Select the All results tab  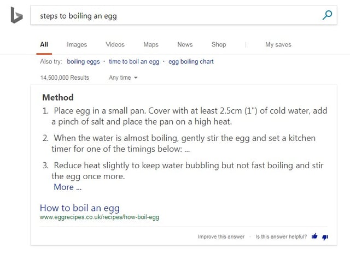(44, 44)
